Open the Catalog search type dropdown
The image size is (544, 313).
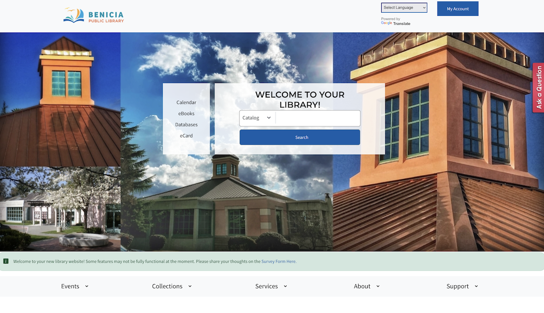point(257,118)
